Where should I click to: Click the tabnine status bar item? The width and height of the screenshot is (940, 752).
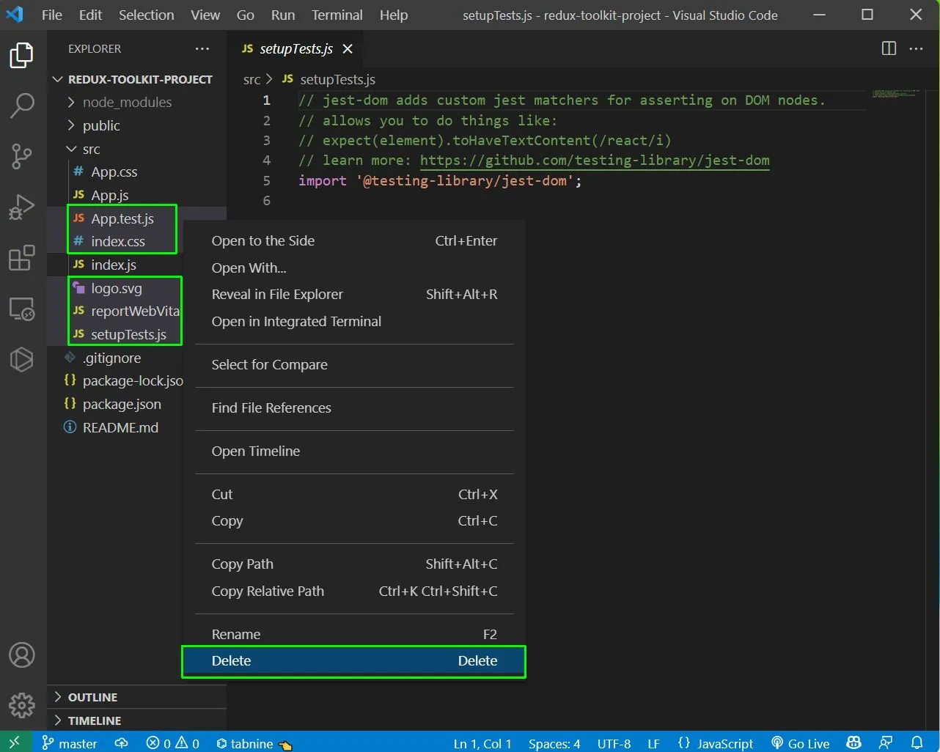click(254, 743)
